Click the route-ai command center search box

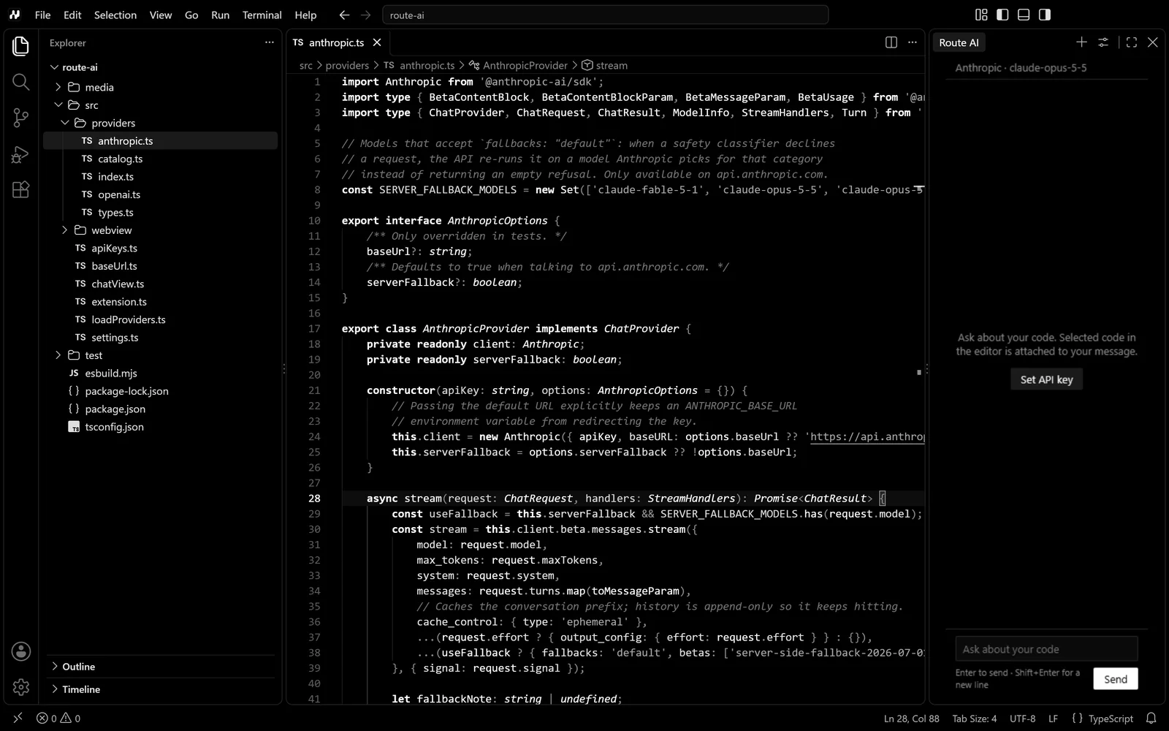point(605,15)
